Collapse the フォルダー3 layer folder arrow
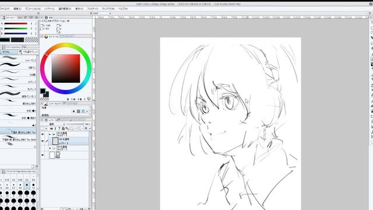The height and width of the screenshot is (210, 373). click(x=50, y=135)
